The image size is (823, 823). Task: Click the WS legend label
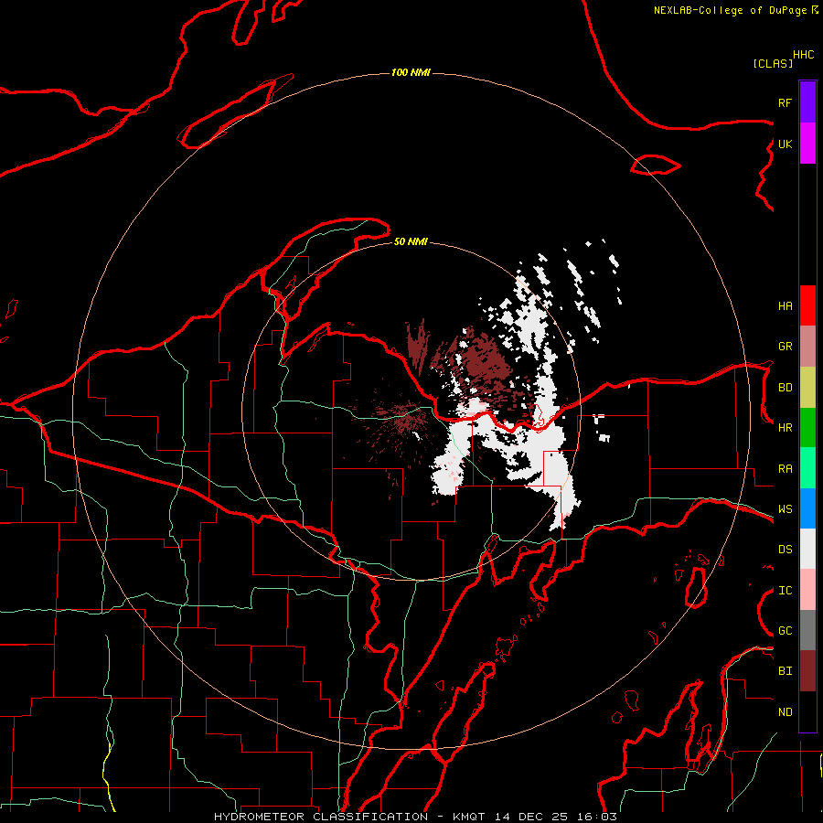coord(785,509)
